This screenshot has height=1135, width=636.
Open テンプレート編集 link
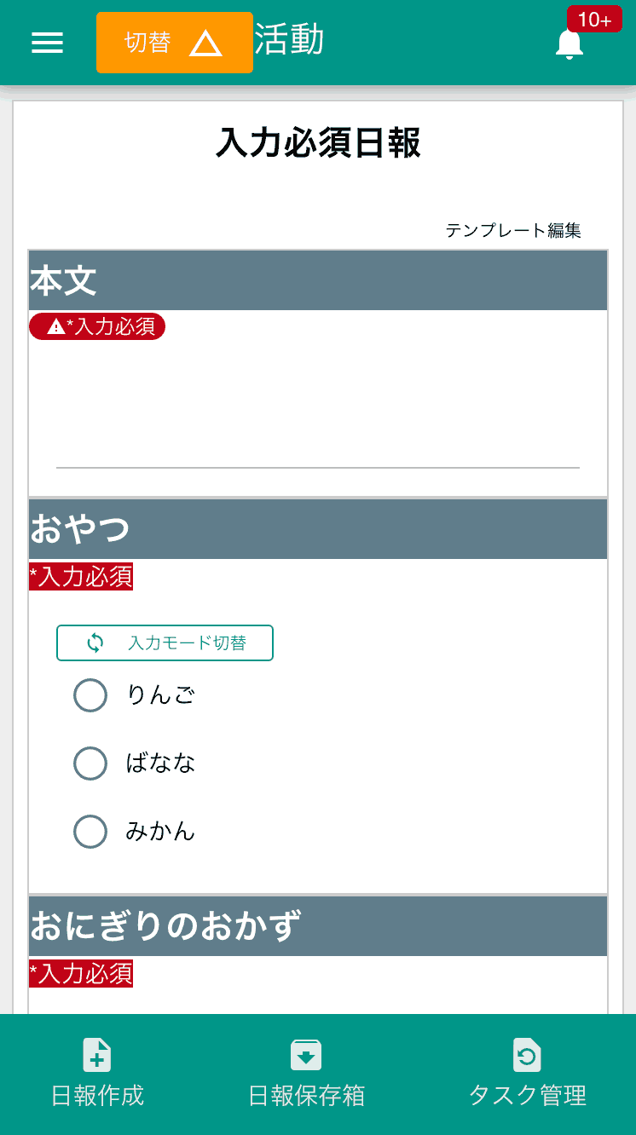[x=515, y=230]
